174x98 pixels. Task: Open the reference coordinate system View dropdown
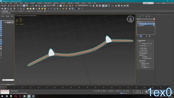(x=49, y=5)
